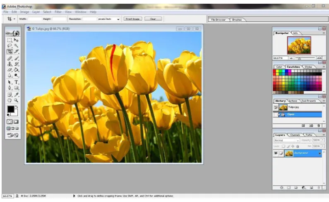
Task: Select the Eraser tool
Action: tap(10, 69)
